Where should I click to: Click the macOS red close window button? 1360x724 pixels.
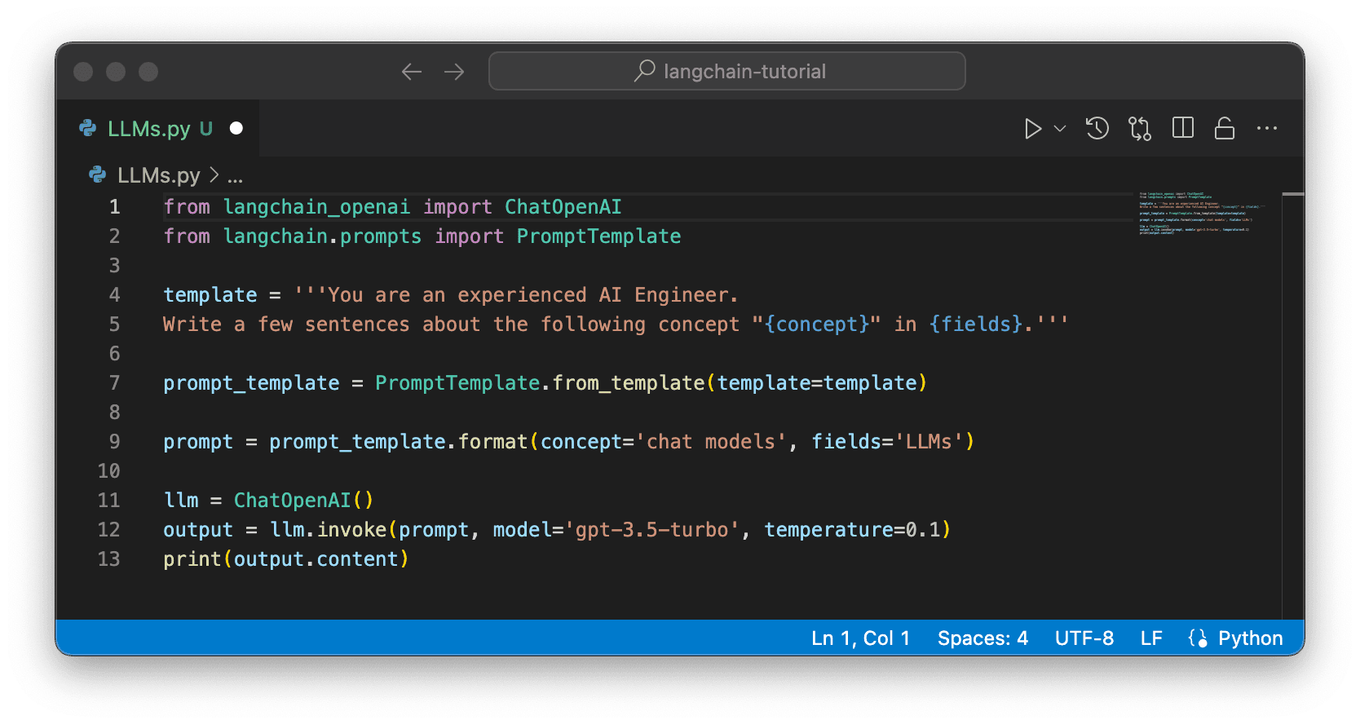(x=83, y=72)
